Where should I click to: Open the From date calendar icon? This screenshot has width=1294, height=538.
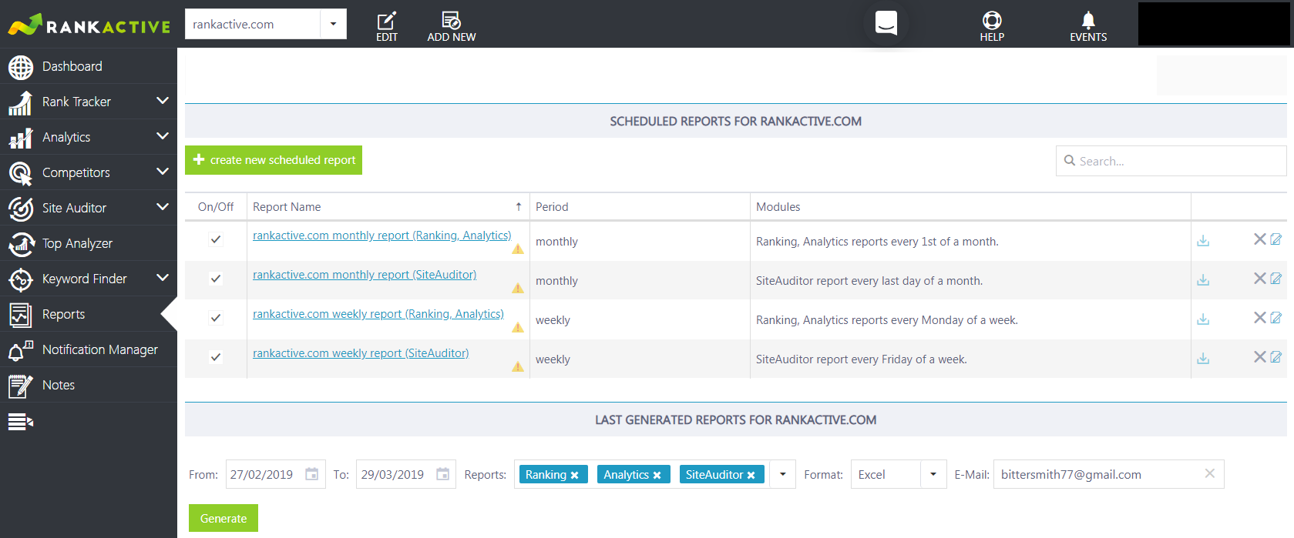click(312, 474)
